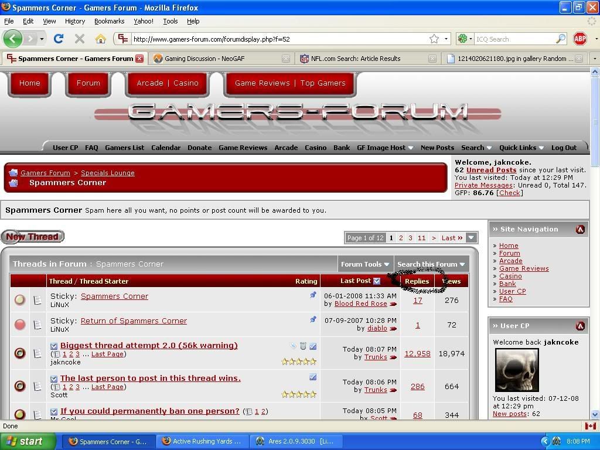
Task: Click the Stop loading X icon
Action: point(80,39)
